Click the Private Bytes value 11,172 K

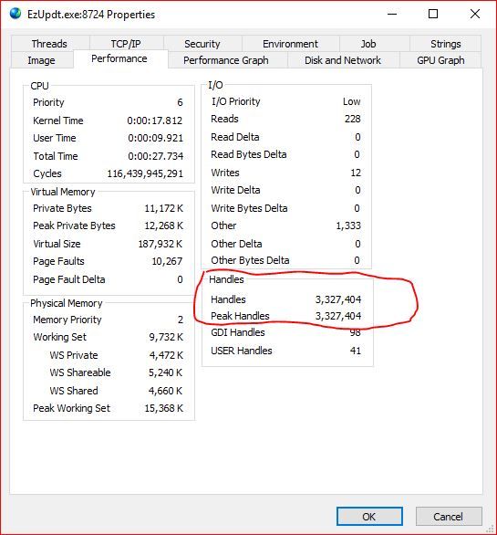click(x=163, y=208)
